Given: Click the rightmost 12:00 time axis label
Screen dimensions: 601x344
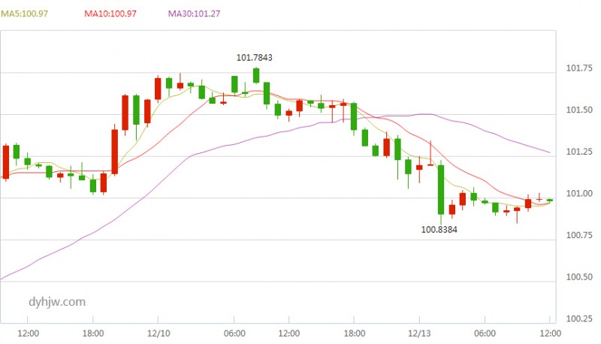Looking at the screenshot, I should click(550, 332).
